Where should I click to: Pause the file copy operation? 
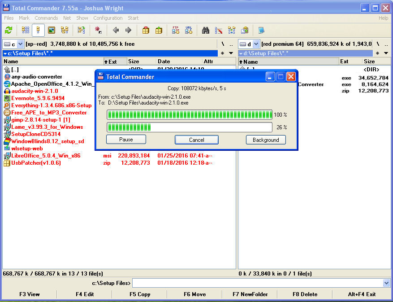tap(126, 140)
